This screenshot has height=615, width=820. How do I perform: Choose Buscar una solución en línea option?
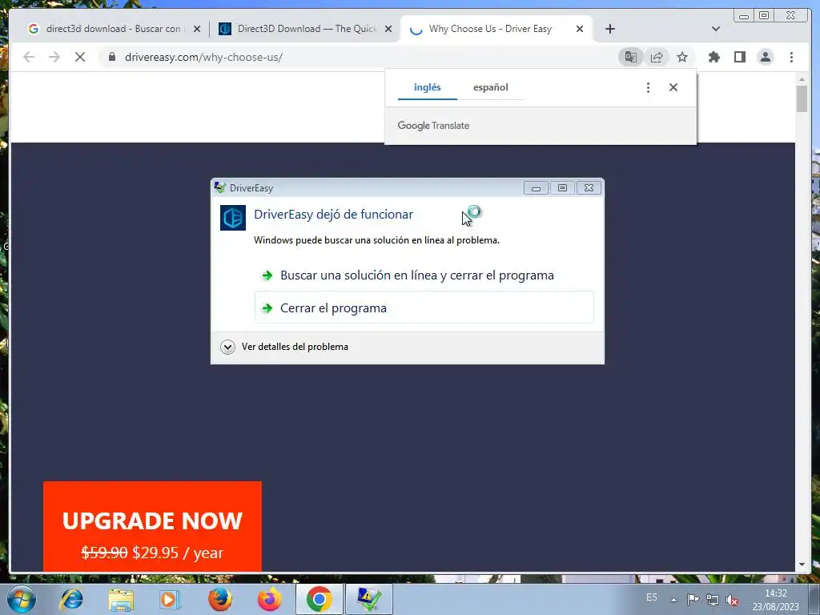[x=424, y=275]
